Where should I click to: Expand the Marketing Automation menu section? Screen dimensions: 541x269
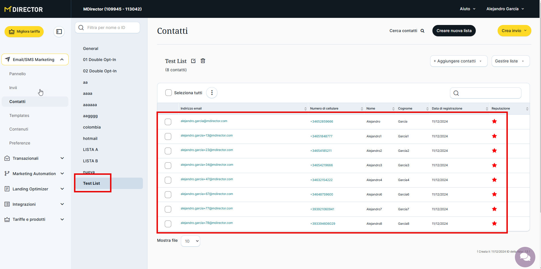[35, 174]
